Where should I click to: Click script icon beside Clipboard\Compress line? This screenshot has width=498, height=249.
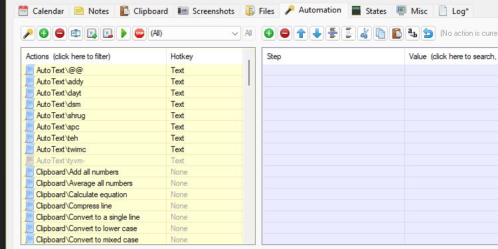tap(29, 206)
